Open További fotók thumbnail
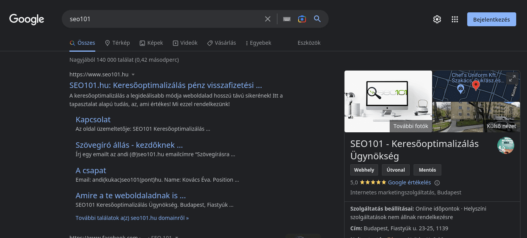This screenshot has height=238, width=527. click(410, 126)
